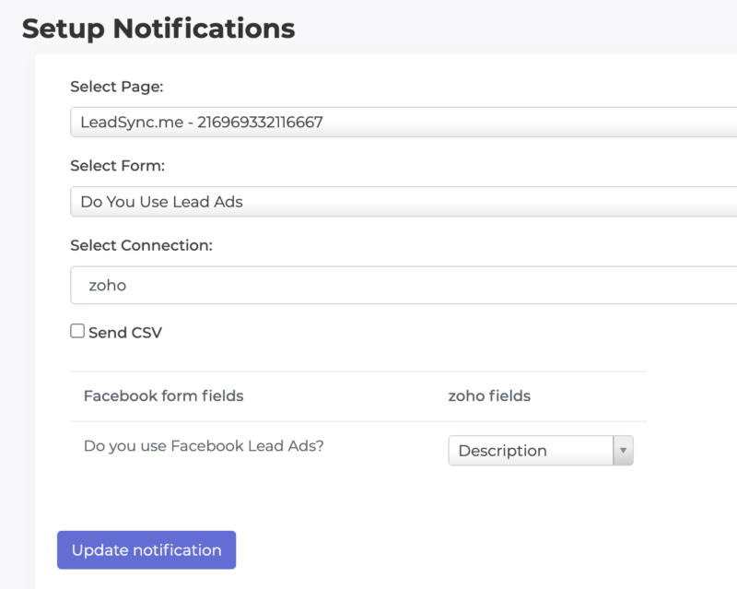Click the word notification on the blue button
The image size is (737, 589).
(177, 550)
